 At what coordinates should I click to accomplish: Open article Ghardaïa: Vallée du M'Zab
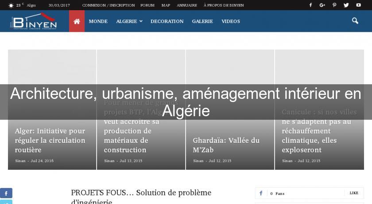[226, 145]
